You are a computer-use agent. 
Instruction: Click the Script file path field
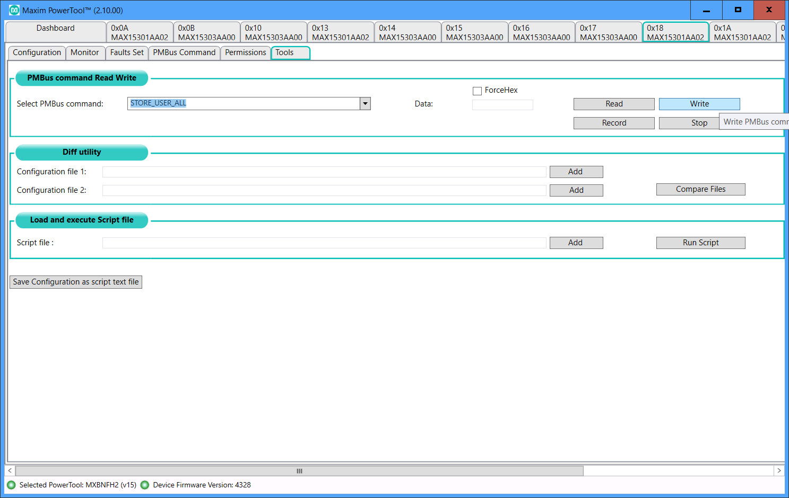point(324,243)
